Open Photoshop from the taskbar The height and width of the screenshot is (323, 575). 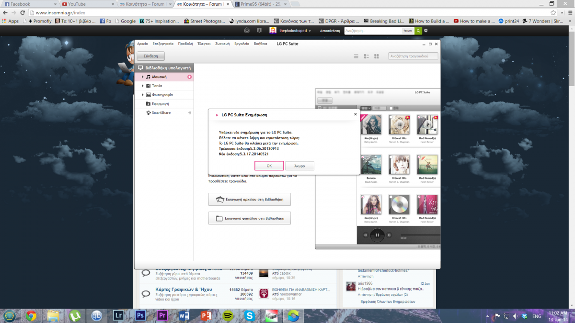140,315
